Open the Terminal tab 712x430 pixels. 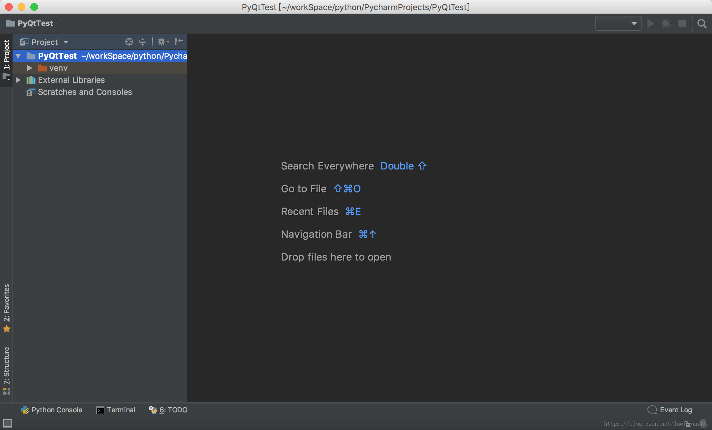coord(116,410)
